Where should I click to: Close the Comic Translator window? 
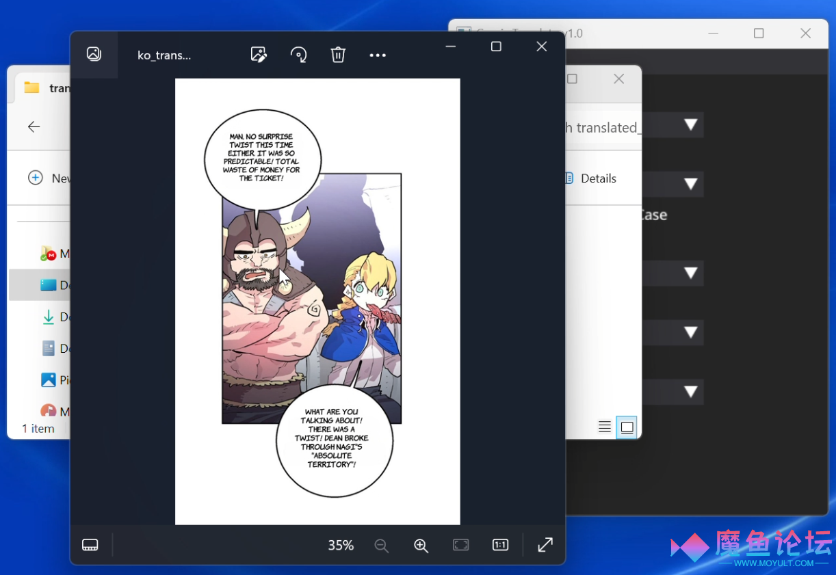[805, 34]
